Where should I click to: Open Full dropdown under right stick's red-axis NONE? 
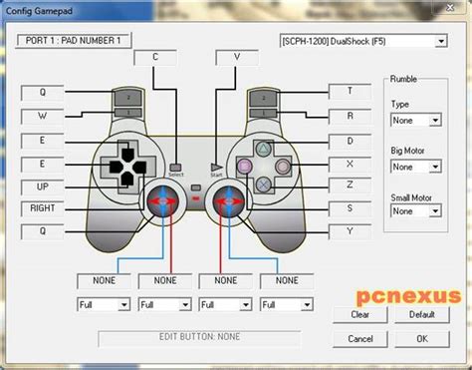225,304
